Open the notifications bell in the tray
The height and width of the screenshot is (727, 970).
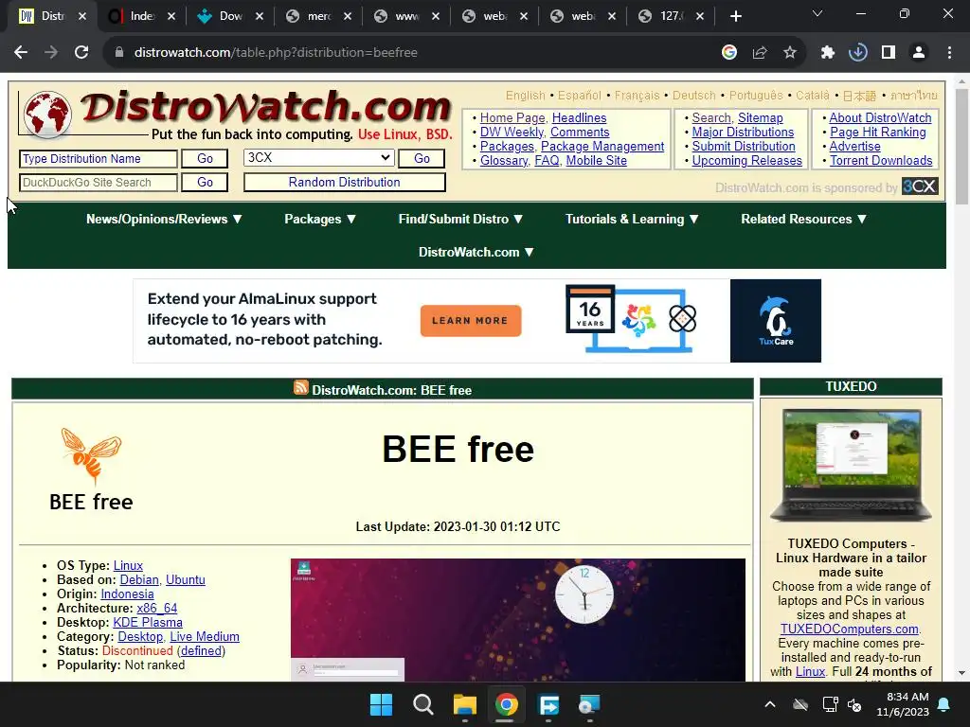[x=944, y=704]
